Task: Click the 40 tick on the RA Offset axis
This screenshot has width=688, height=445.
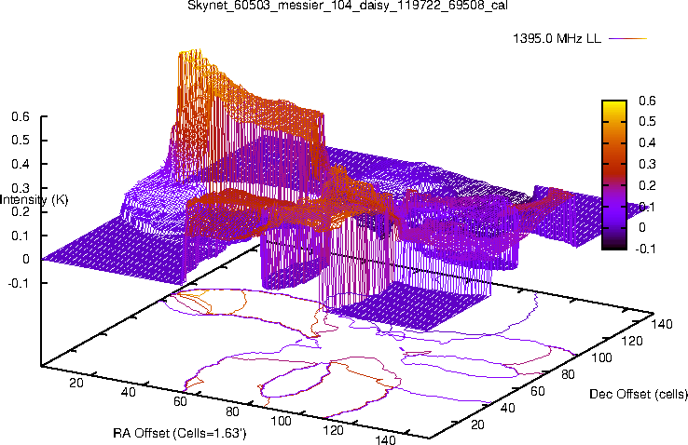Action: [128, 392]
